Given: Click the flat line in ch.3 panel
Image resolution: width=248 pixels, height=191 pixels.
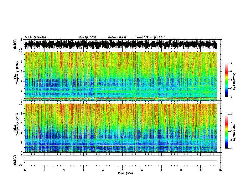Looking at the screenshot, I should pyautogui.click(x=121, y=160).
